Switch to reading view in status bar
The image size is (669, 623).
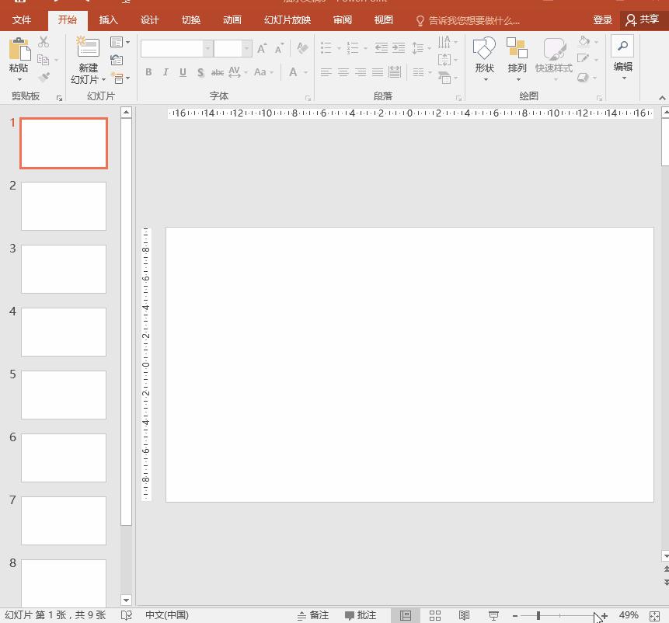click(x=464, y=615)
